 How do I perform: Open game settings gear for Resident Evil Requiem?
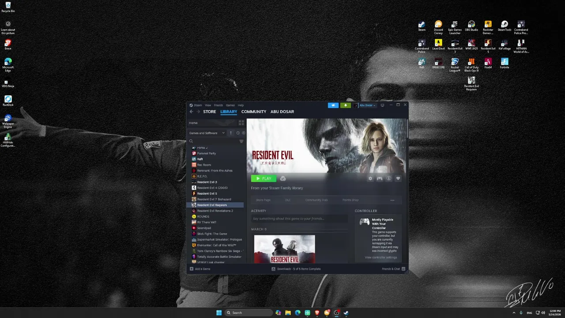coord(370,178)
